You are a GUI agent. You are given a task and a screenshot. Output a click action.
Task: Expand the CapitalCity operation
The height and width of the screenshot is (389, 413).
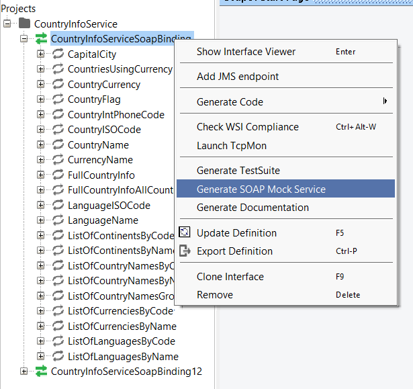pos(40,54)
